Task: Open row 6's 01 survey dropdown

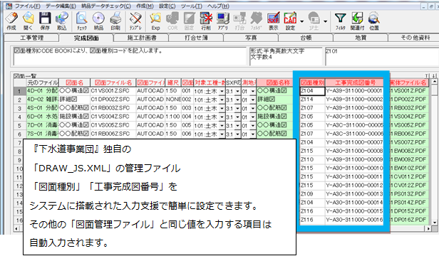Action: 253,134
